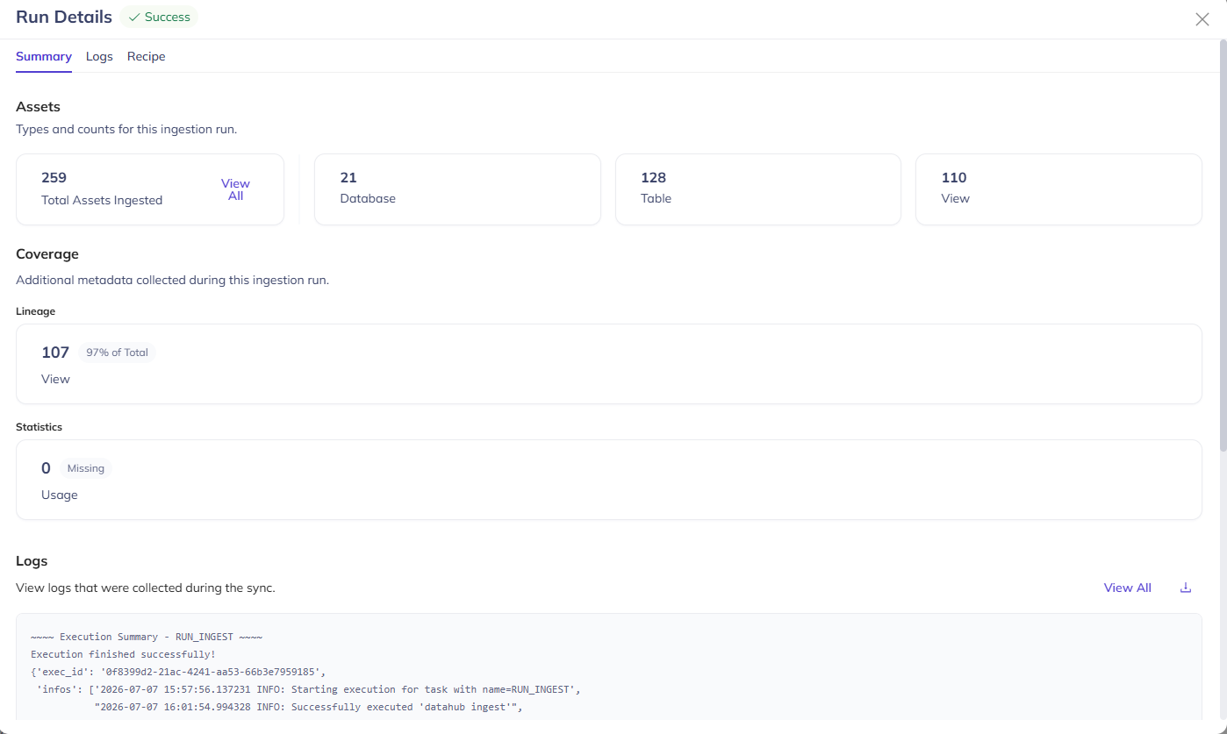Click the Success status badge
This screenshot has width=1227, height=734.
point(159,17)
